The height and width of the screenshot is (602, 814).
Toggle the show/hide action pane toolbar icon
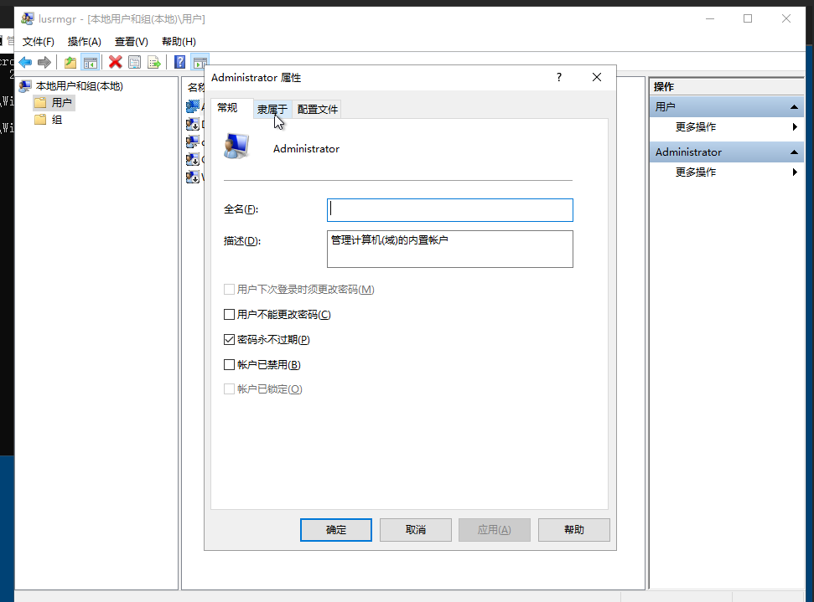click(200, 63)
